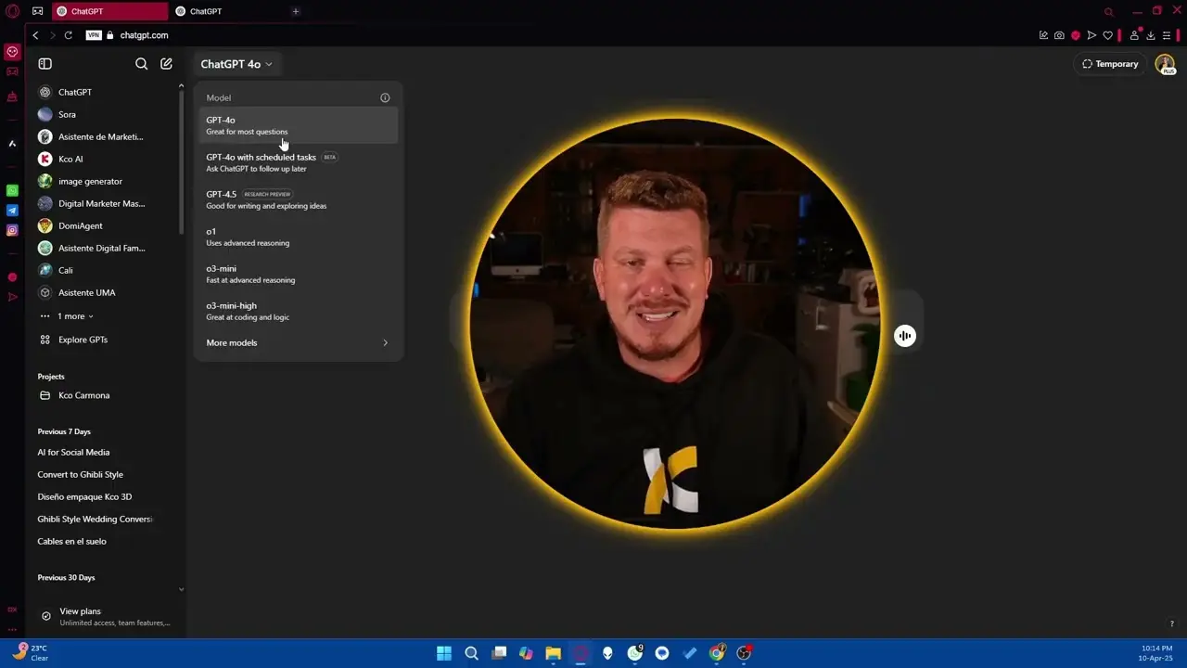
Task: Select GPT-4o with scheduled tasks model
Action: pyautogui.click(x=299, y=162)
